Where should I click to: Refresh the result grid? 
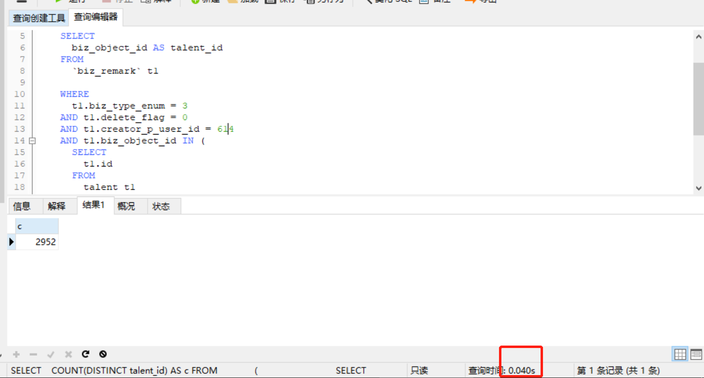coord(86,354)
